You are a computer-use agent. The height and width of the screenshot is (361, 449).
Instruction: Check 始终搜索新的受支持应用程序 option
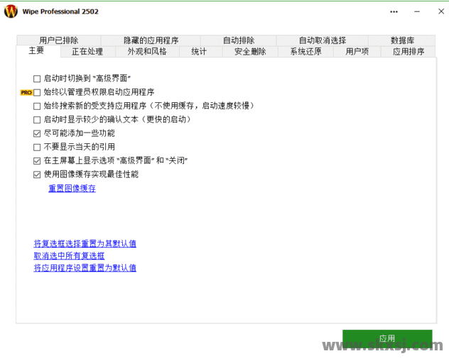37,106
